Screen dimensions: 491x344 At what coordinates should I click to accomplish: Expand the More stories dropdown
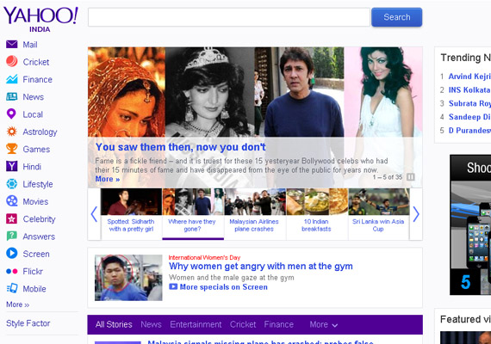click(324, 324)
